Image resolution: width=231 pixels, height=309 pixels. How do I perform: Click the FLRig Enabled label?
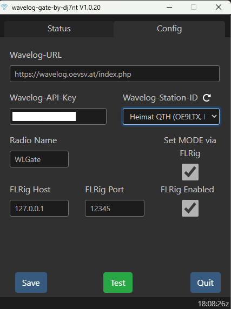[x=187, y=190]
